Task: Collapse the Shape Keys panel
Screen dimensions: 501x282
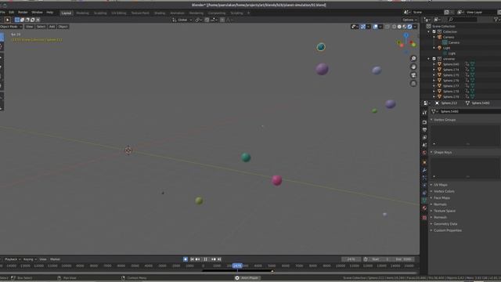Action: [442, 153]
